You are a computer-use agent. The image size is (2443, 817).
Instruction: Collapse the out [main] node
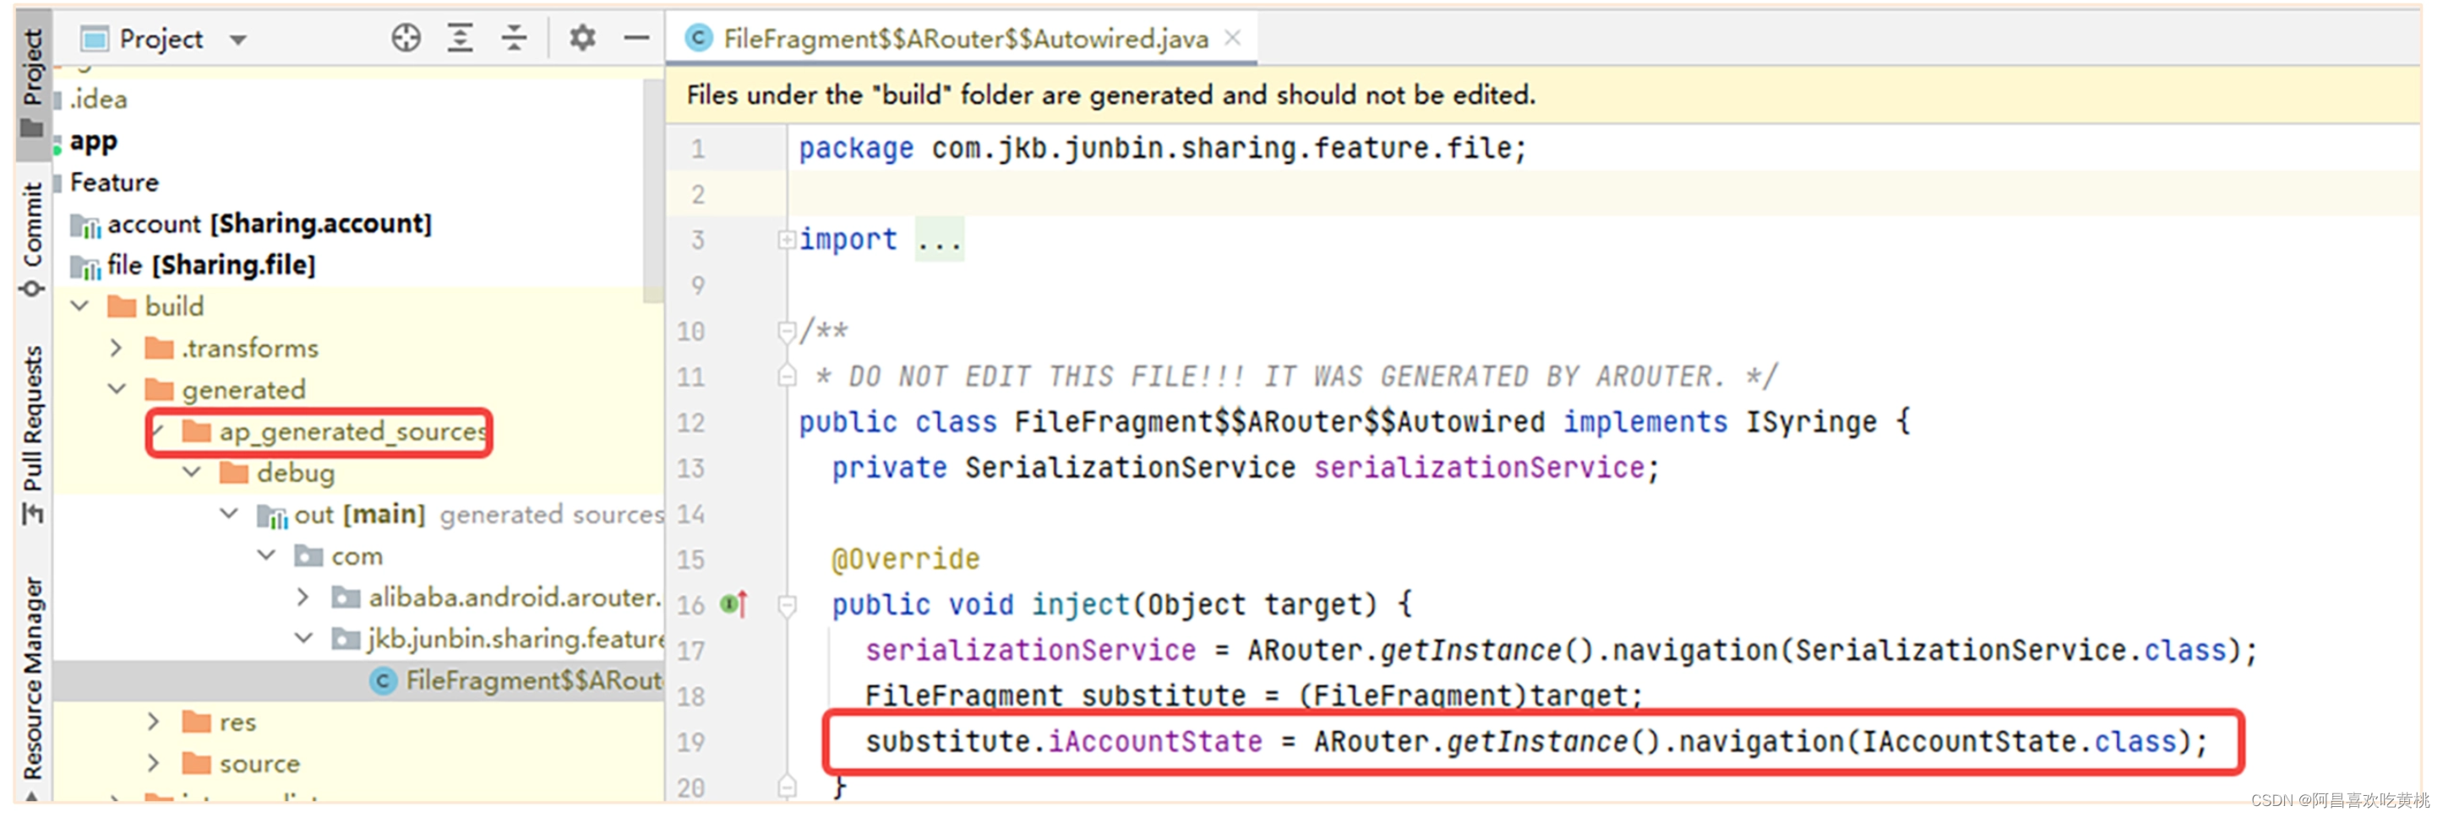pos(230,513)
